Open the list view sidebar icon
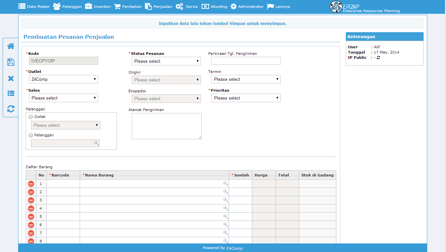 [11, 93]
